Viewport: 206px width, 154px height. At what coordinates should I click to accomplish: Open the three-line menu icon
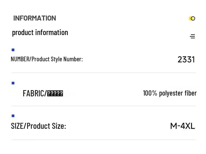tap(192, 36)
